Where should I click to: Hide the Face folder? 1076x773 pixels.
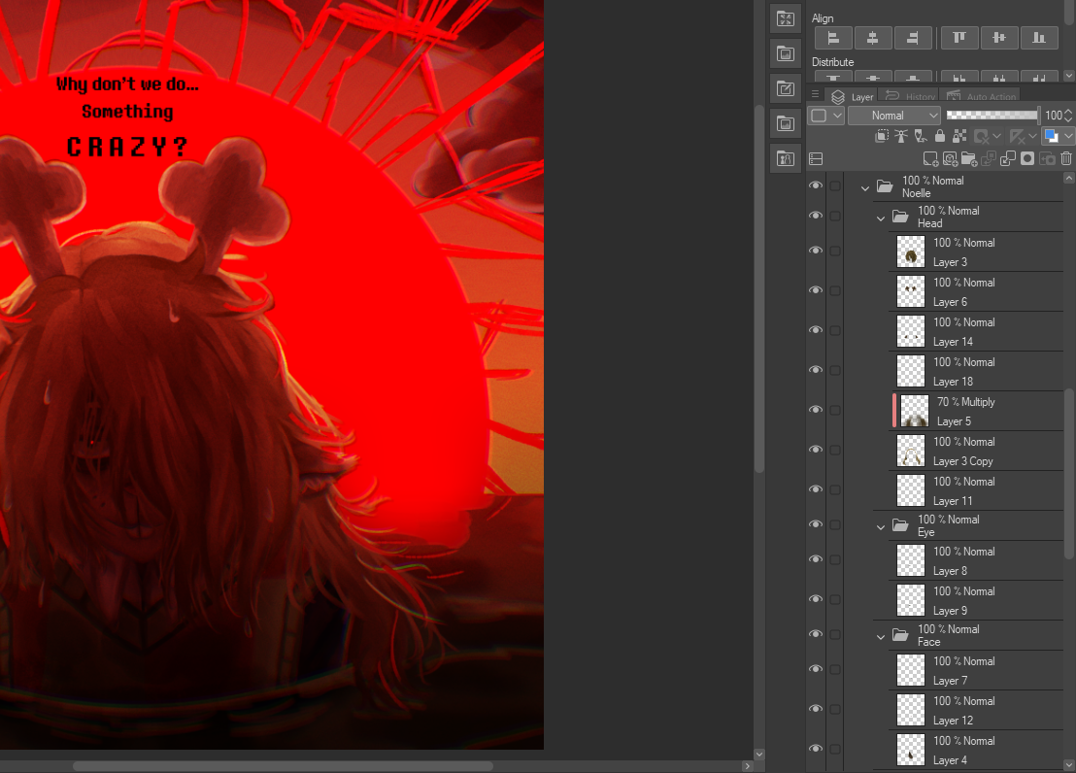tap(816, 634)
